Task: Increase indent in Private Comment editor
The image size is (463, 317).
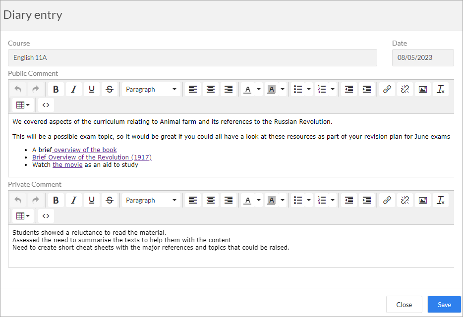Action: (x=367, y=200)
